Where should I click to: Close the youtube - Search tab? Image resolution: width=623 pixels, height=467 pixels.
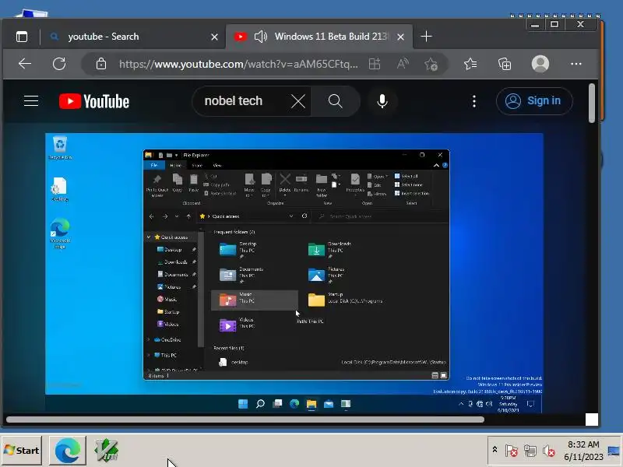[214, 37]
